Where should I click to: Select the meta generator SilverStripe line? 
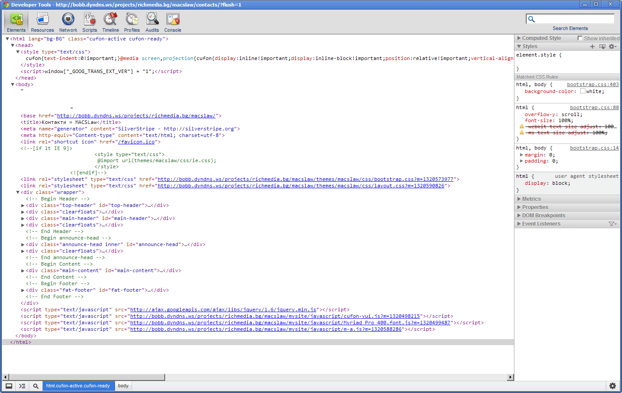coord(130,129)
